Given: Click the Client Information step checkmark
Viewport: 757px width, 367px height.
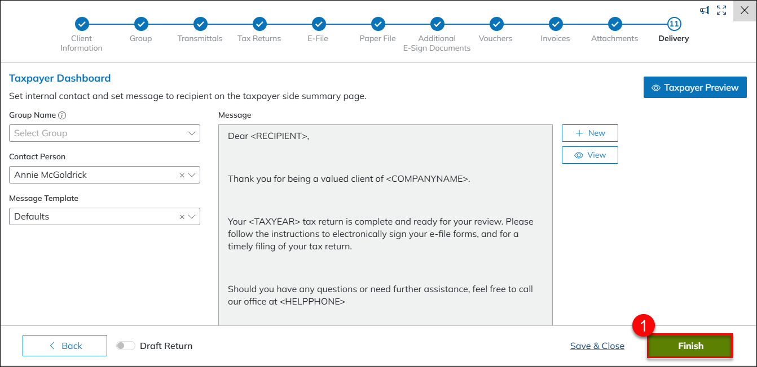Looking at the screenshot, I should click(x=82, y=24).
